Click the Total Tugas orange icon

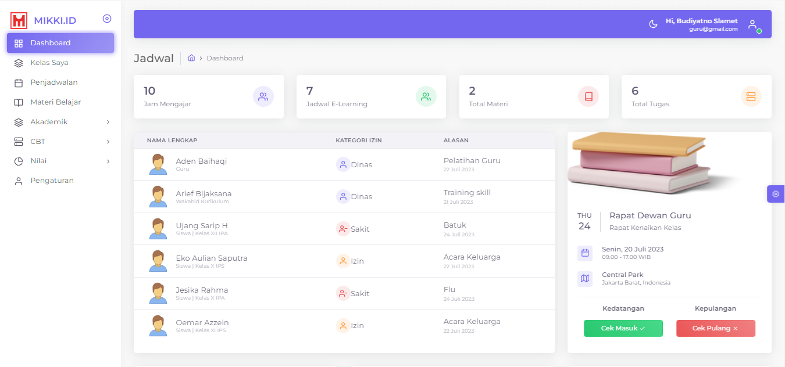(x=751, y=96)
